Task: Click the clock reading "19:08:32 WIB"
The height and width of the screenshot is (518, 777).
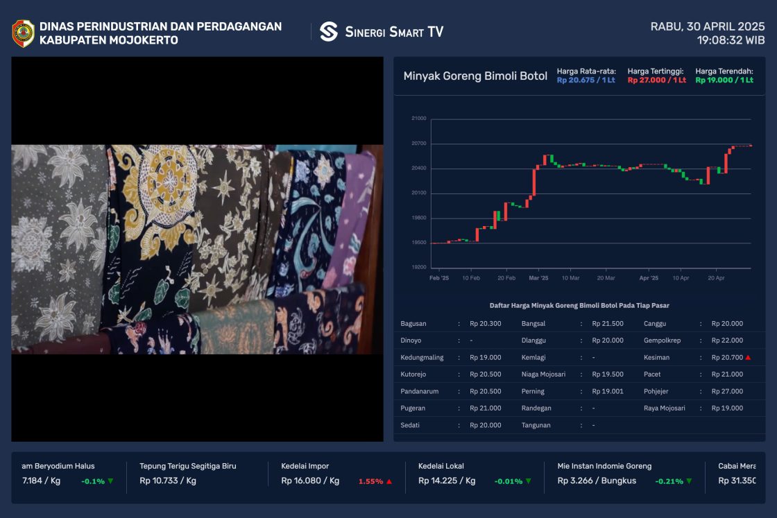Action: point(731,40)
